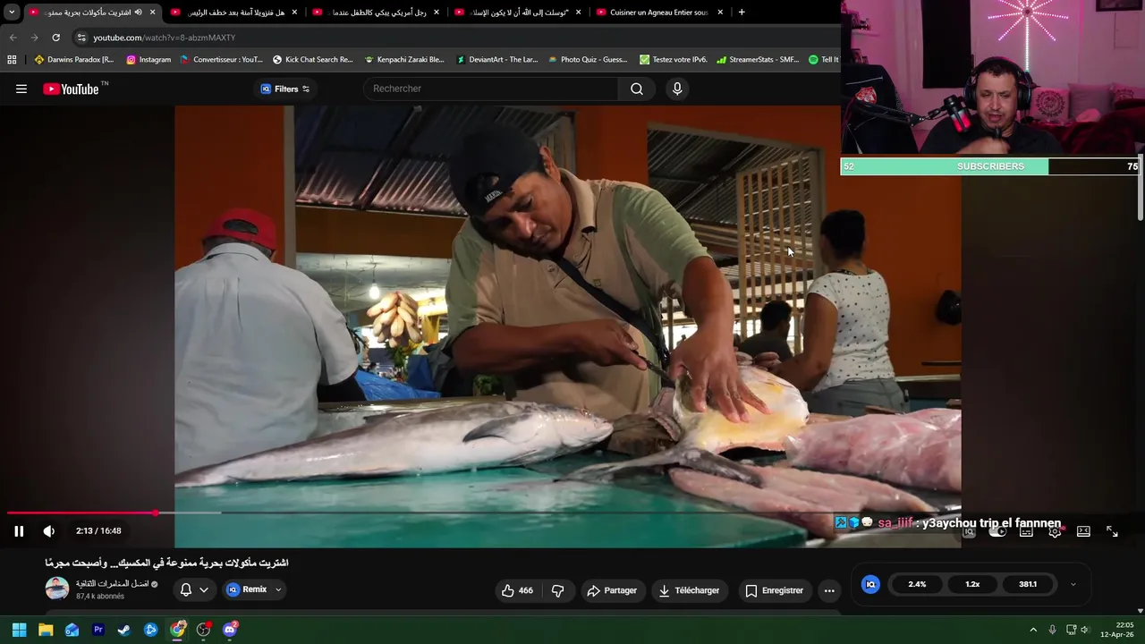Open a new browser tab with plus

tap(741, 13)
